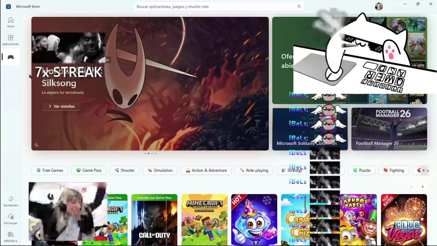Open Biblioteca in the sidebar
The width and height of the screenshot is (437, 246).
pos(11,237)
